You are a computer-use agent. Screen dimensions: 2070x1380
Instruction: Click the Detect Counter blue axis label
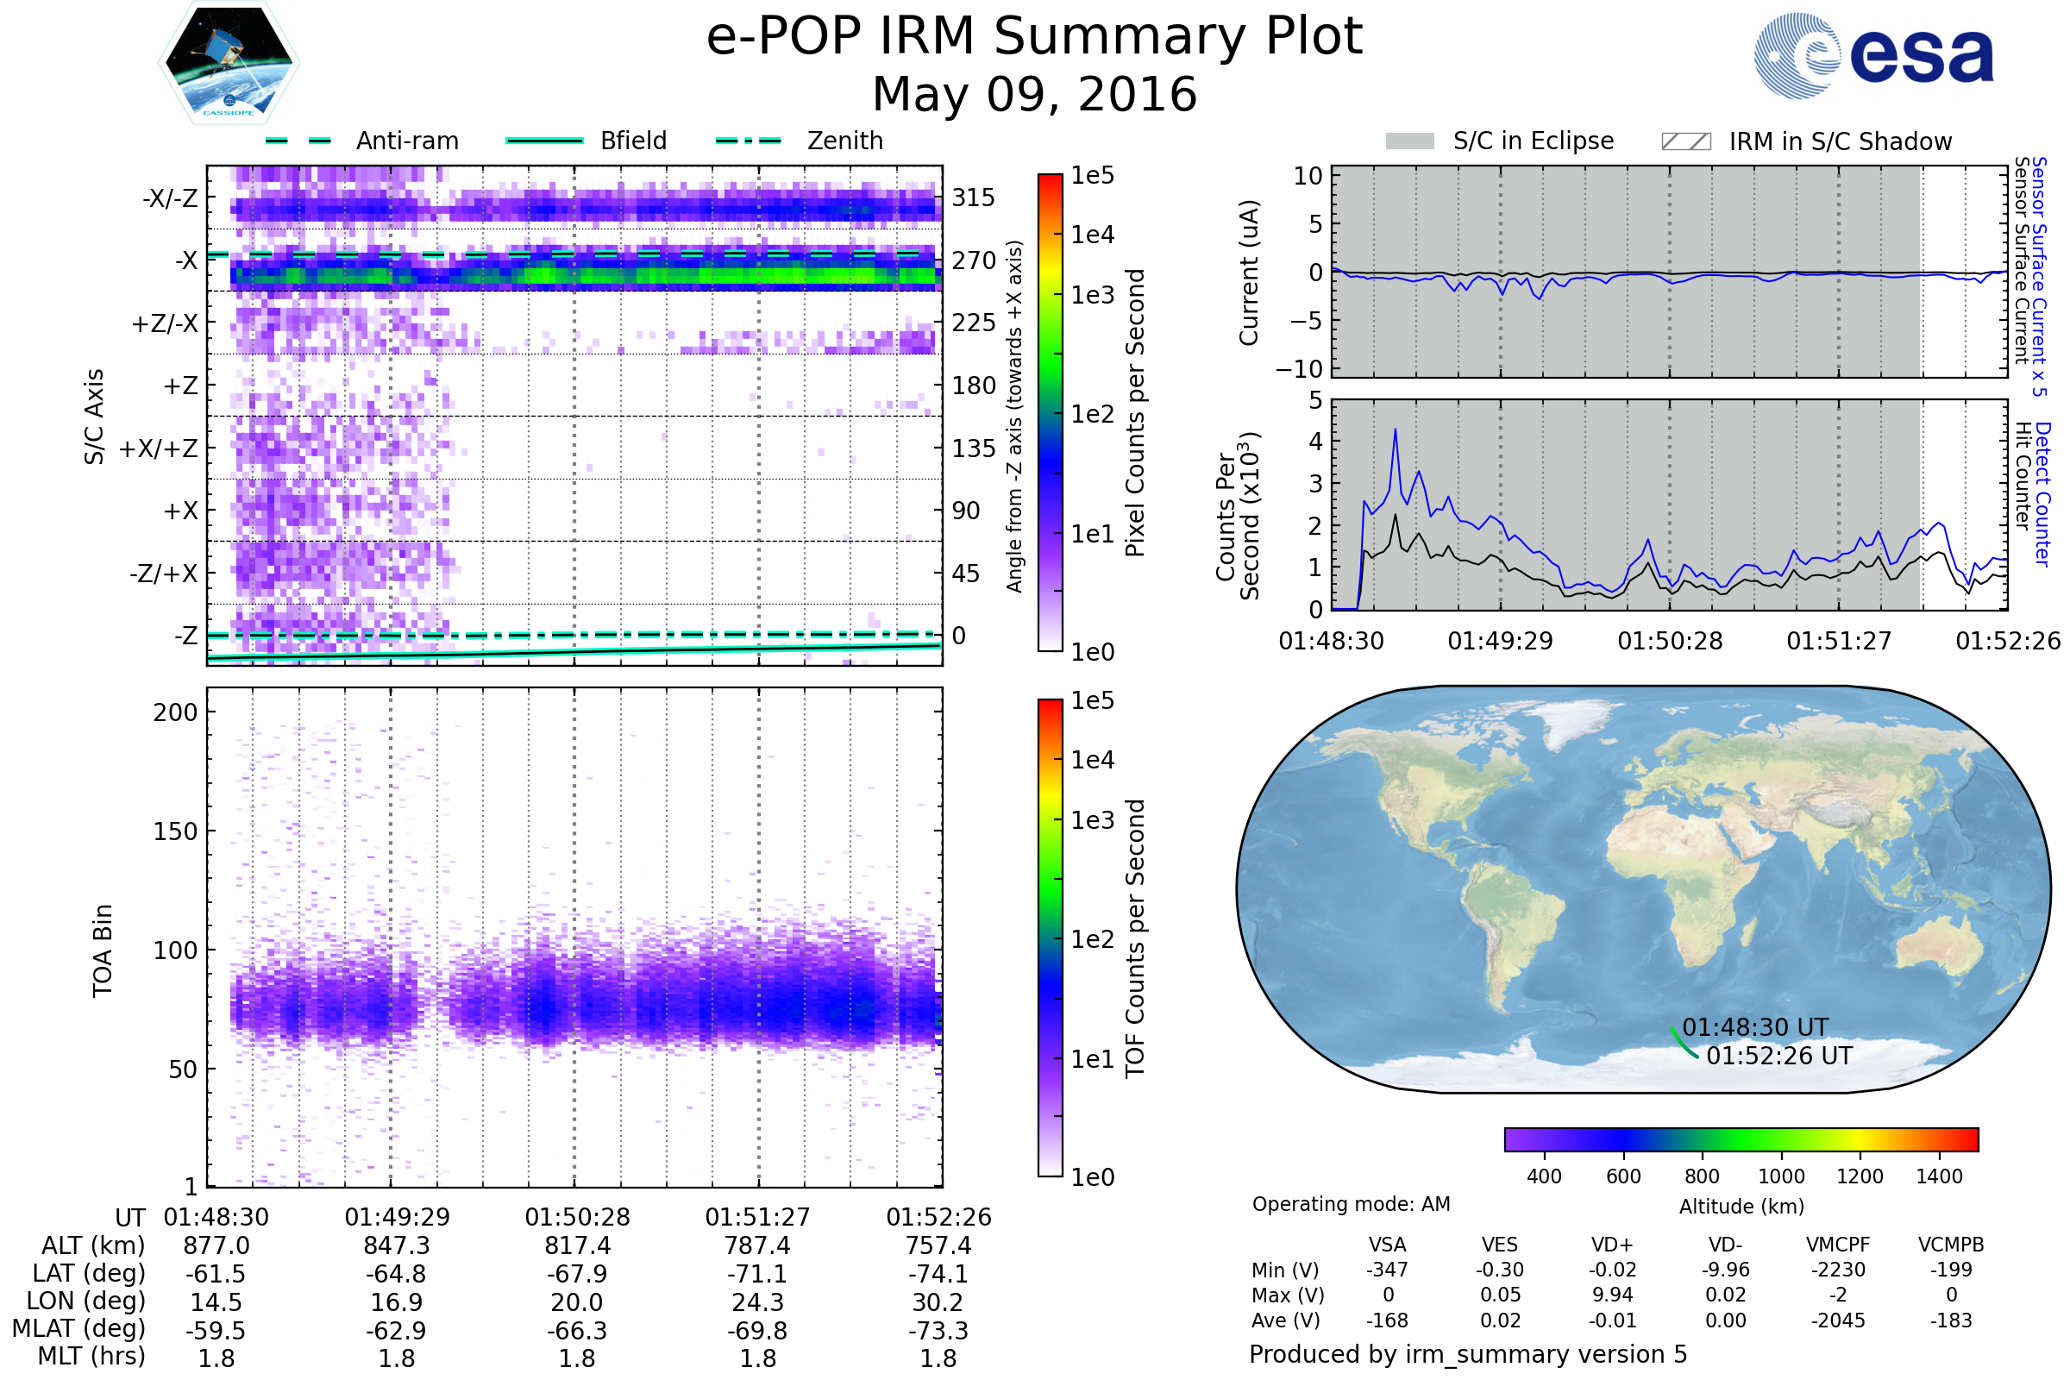(x=2043, y=494)
